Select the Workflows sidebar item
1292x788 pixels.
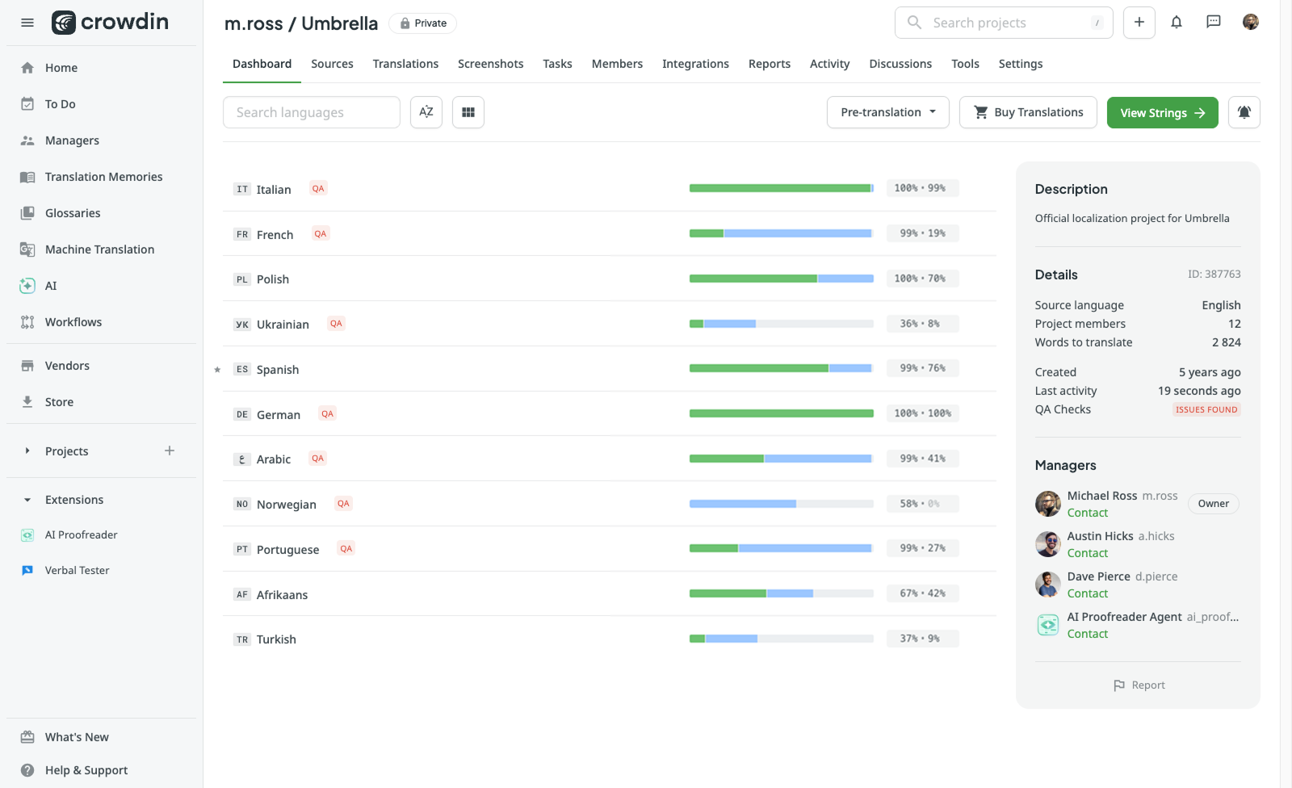(x=73, y=321)
